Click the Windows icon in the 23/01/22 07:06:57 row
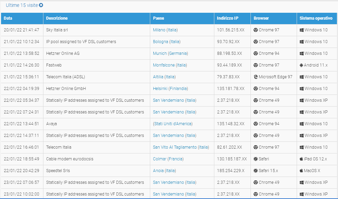The width and height of the screenshot is (338, 199). click(301, 182)
